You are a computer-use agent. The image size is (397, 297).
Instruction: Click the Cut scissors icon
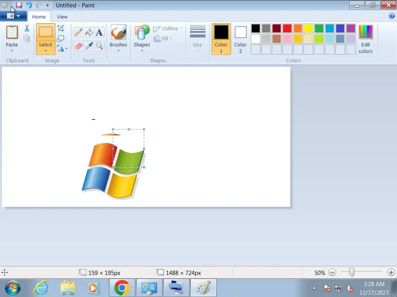coord(27,28)
